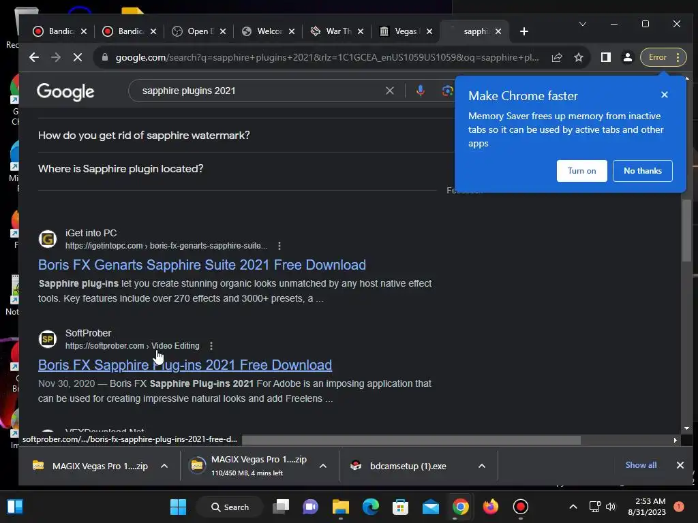Click scroll down arrow of page scrollbar
The width and height of the screenshot is (698, 523).
pos(686,428)
